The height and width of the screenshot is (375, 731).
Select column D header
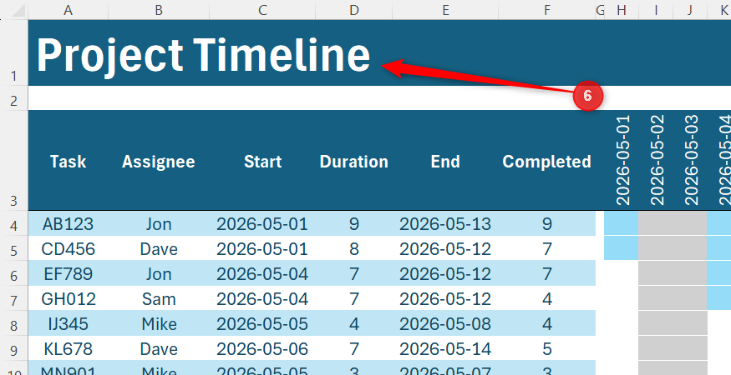click(354, 10)
